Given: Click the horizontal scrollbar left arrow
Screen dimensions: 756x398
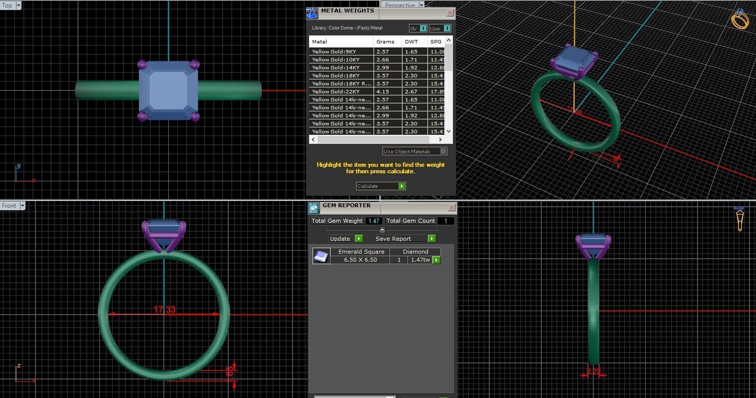Looking at the screenshot, I should pyautogui.click(x=313, y=139).
